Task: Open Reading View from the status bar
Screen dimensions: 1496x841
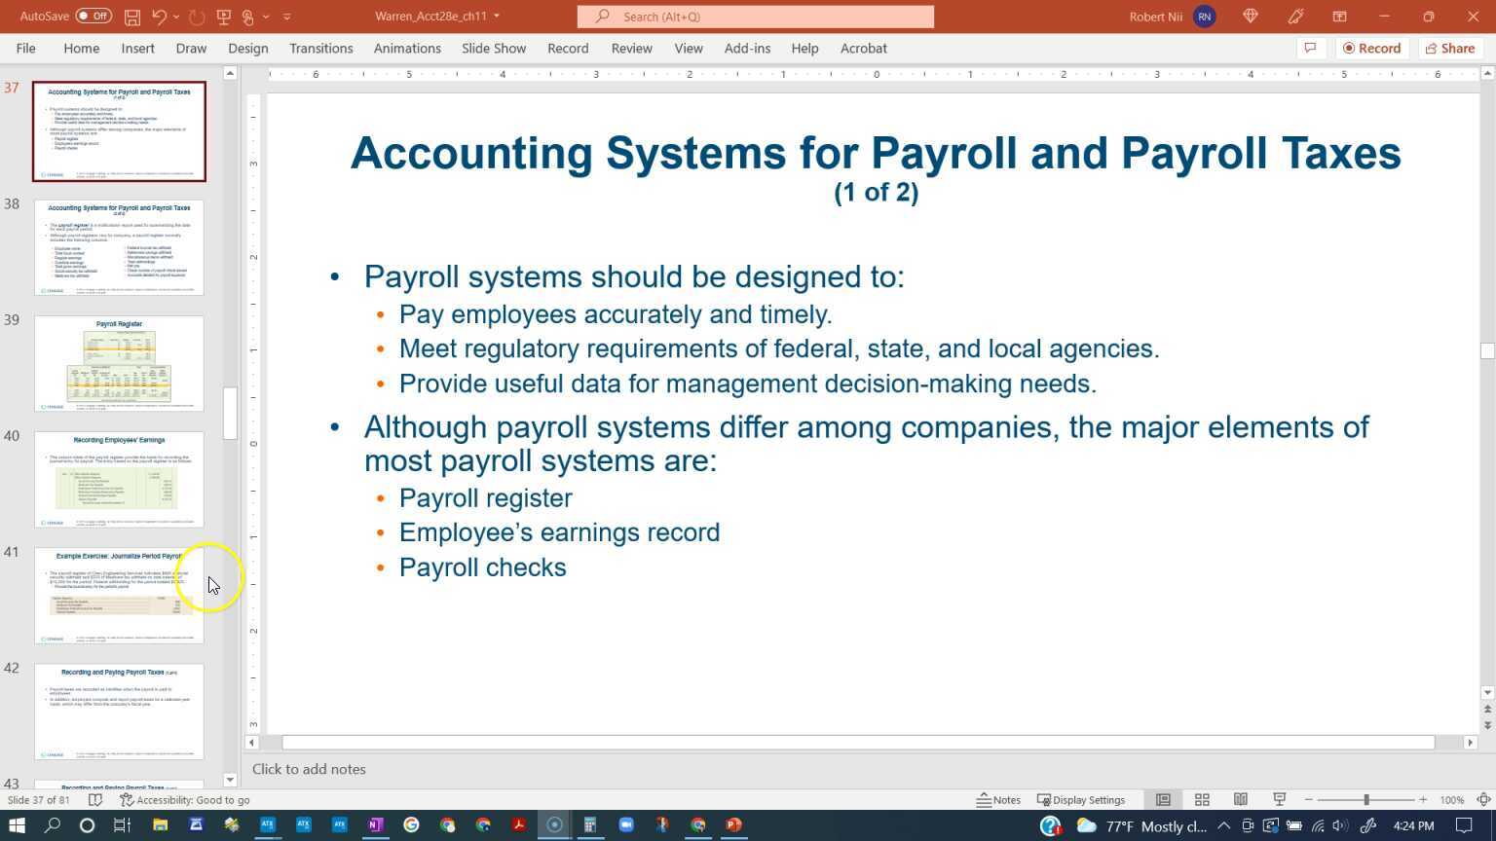Action: (1241, 799)
